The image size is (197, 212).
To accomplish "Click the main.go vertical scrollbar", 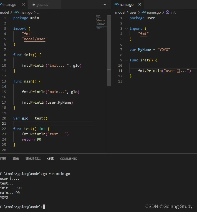I will [109, 51].
